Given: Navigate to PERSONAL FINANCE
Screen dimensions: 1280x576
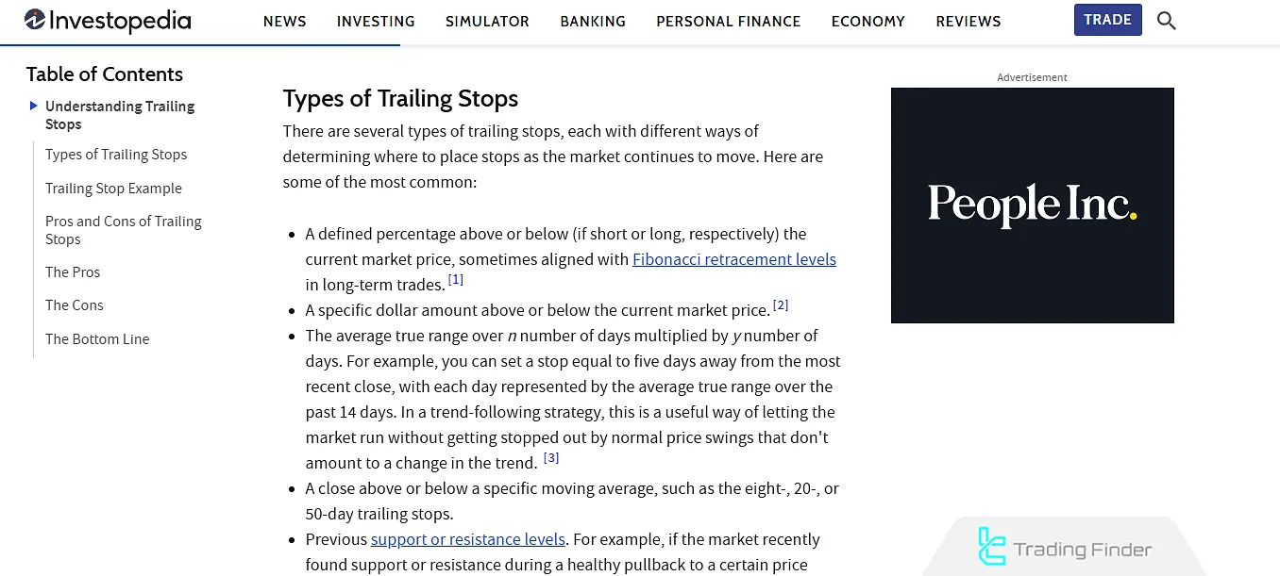Looking at the screenshot, I should (728, 21).
